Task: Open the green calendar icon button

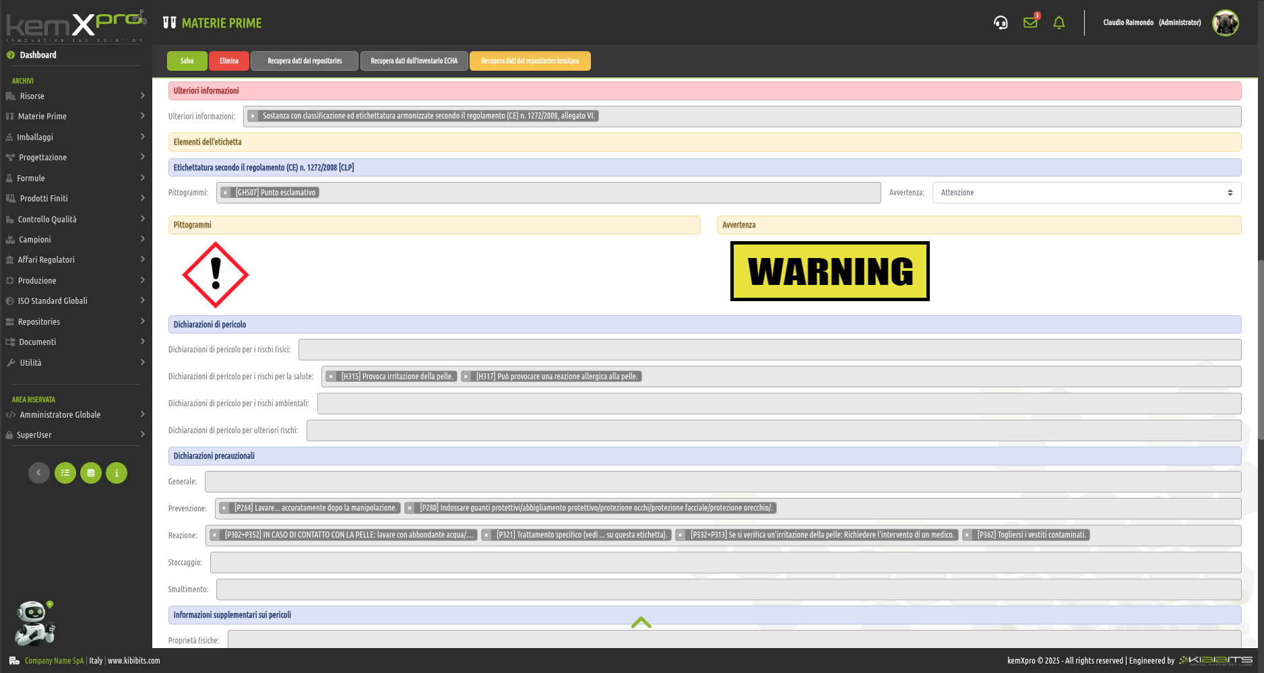Action: point(91,473)
